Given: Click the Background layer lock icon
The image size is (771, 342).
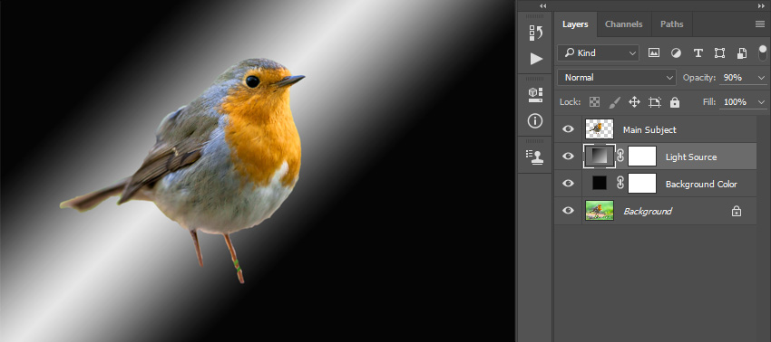Looking at the screenshot, I should pos(737,211).
